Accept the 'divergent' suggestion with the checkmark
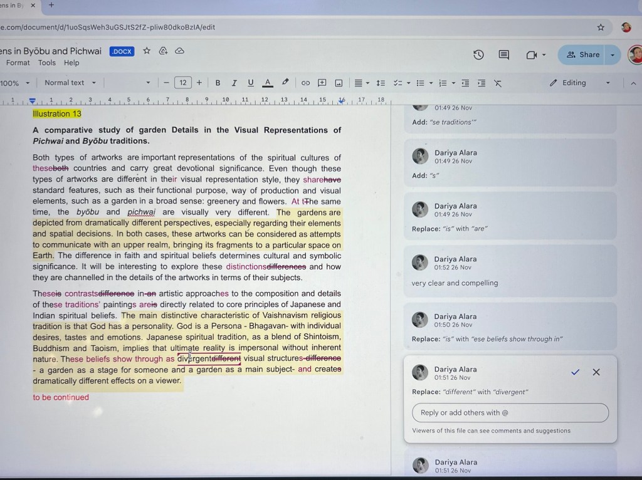This screenshot has width=642, height=480. click(x=575, y=372)
